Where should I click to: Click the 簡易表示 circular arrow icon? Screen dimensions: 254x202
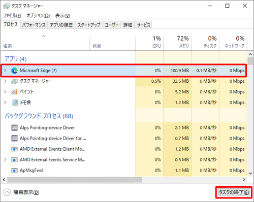pos(7,192)
